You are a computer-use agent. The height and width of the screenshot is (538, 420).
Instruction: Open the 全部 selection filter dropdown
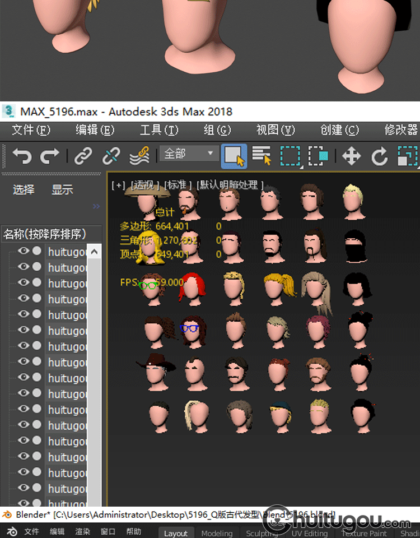click(189, 154)
